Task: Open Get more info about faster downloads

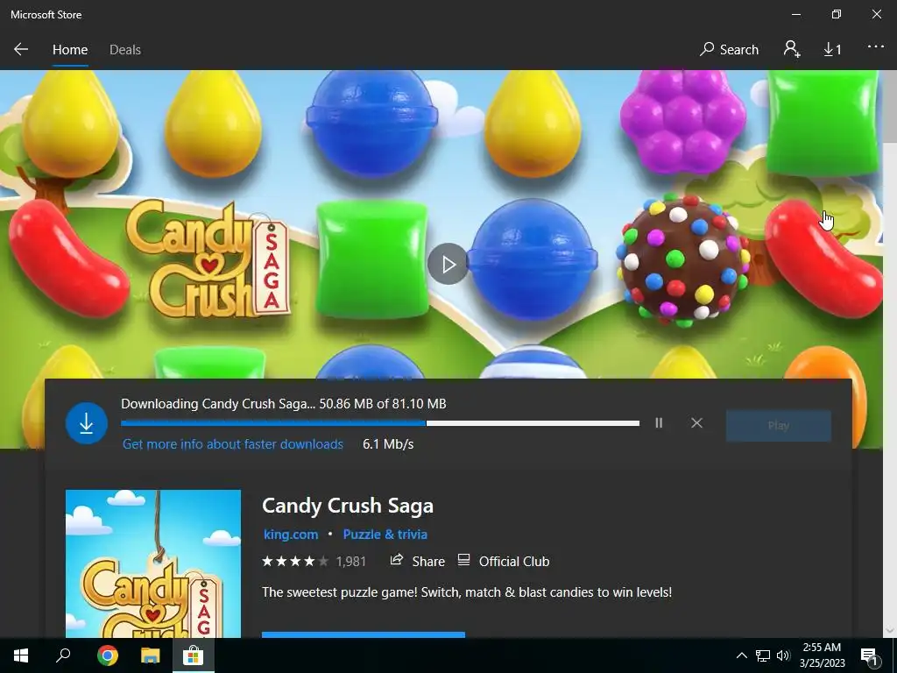Action: pos(233,444)
